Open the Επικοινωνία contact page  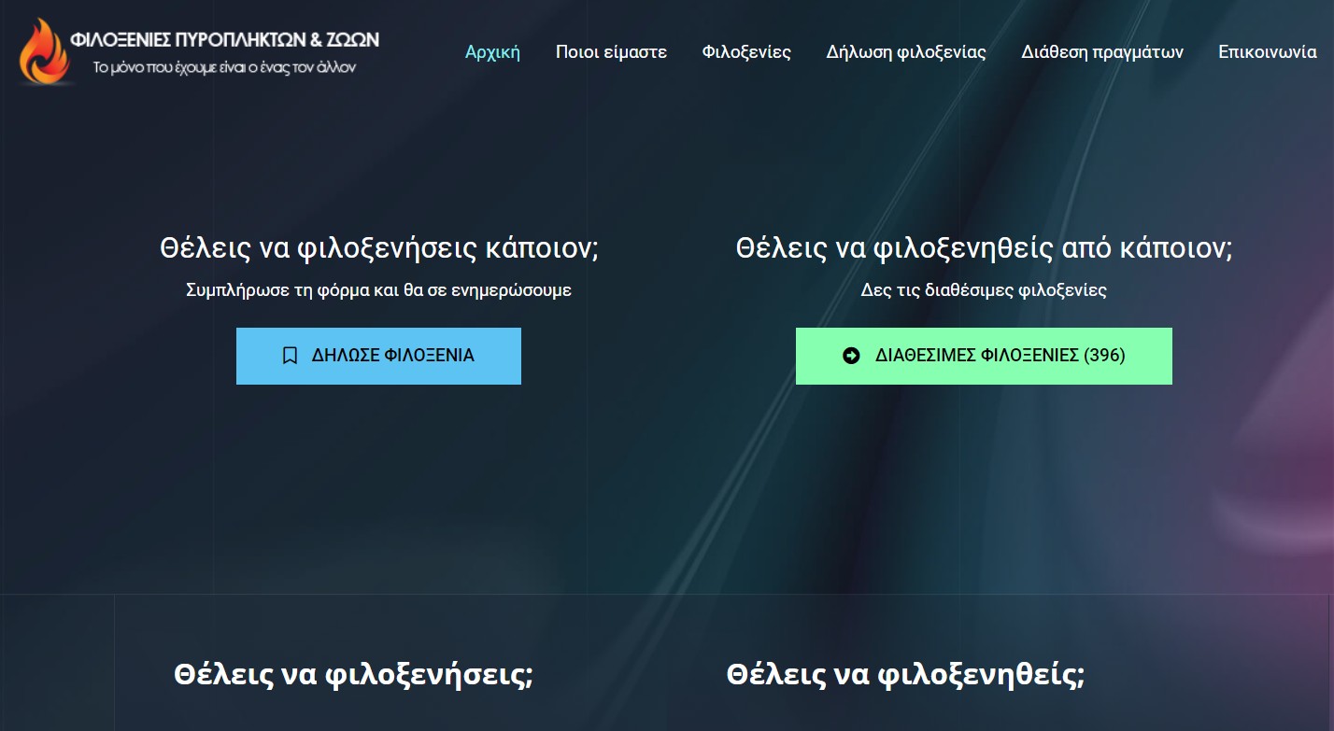1267,52
